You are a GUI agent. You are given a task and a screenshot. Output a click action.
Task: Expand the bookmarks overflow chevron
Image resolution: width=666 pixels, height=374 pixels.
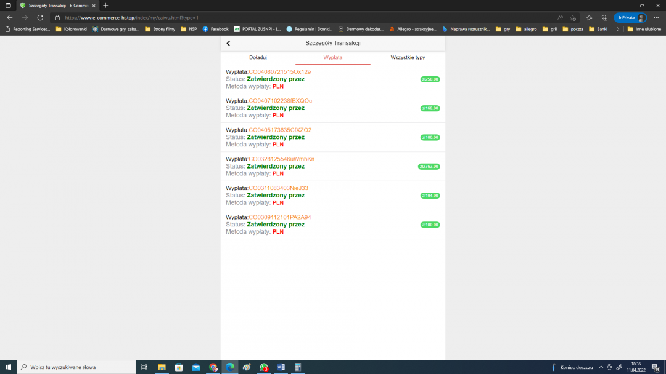[x=618, y=29]
